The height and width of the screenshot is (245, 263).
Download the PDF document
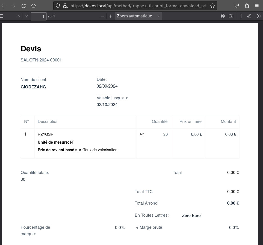coord(231,16)
